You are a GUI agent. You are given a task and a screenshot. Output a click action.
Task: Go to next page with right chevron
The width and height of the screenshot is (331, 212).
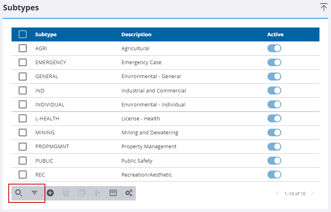pyautogui.click(x=312, y=194)
